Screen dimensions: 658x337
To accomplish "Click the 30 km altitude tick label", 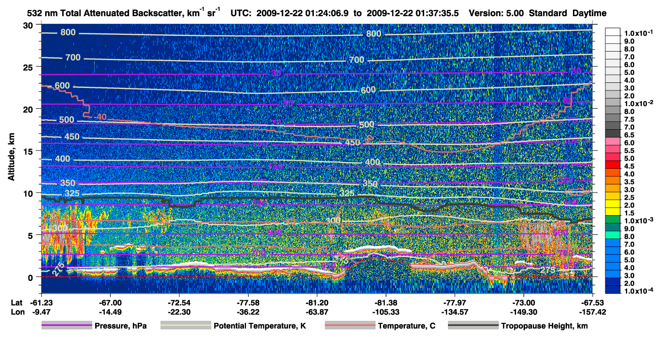I will (29, 25).
